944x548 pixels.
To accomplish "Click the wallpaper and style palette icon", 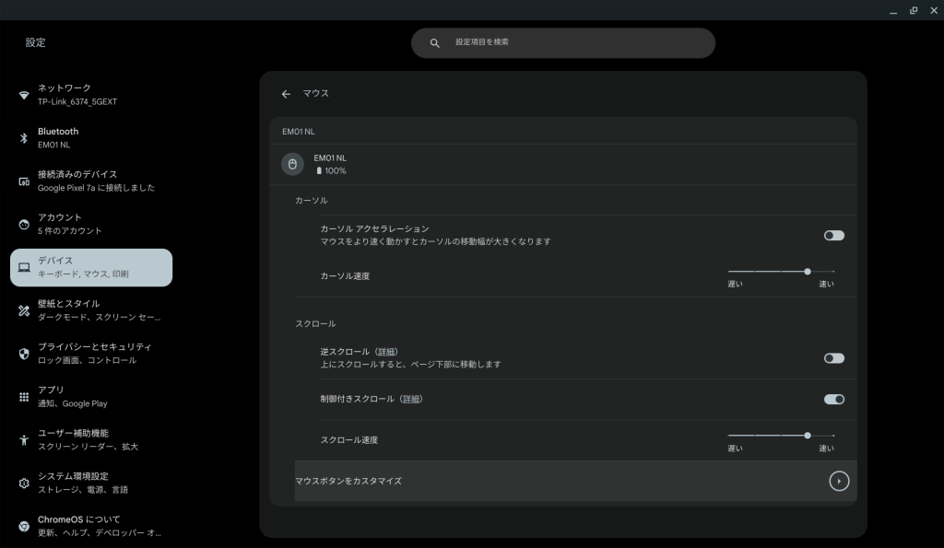I will [24, 310].
